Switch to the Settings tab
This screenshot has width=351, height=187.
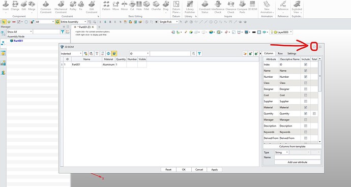291,53
